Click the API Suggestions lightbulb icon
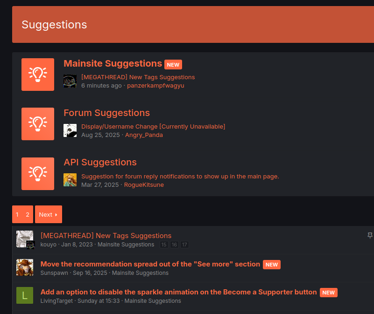Image resolution: width=374 pixels, height=314 pixels. [38, 173]
